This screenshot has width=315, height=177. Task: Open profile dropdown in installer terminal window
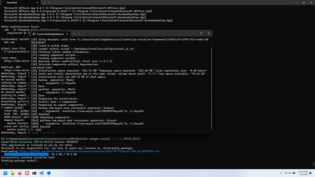tap(79, 34)
